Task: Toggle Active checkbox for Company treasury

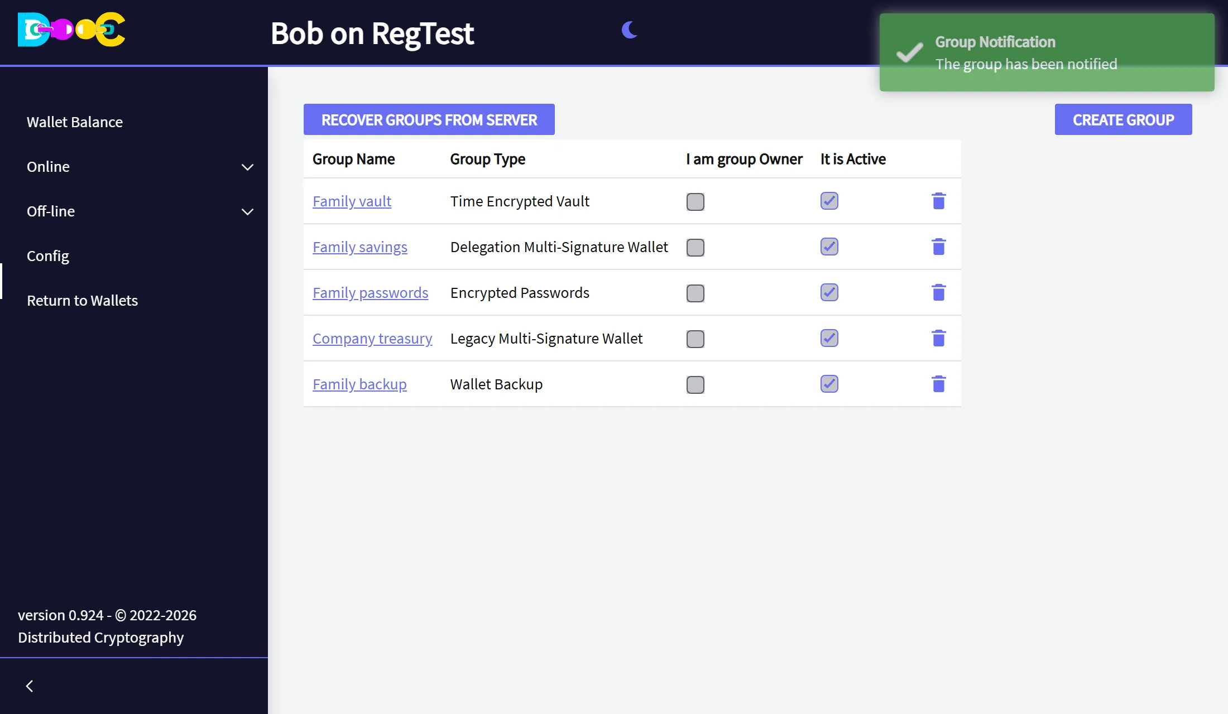Action: tap(829, 338)
